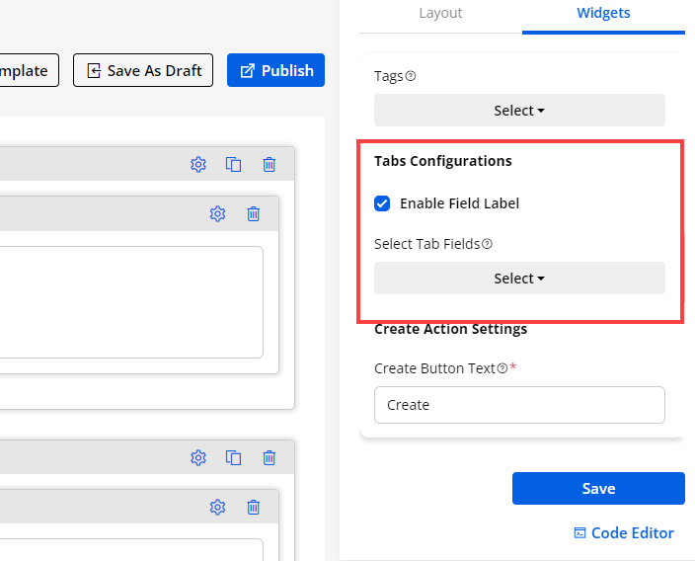Select the Widgets tab
695x561 pixels.
click(x=603, y=13)
